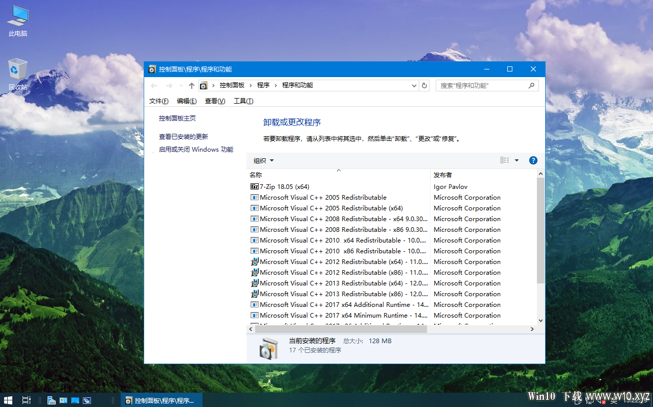Open Windows Start menu
This screenshot has height=407, width=653.
[x=8, y=400]
